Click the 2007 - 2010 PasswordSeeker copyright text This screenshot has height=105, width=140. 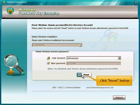[x=66, y=87]
